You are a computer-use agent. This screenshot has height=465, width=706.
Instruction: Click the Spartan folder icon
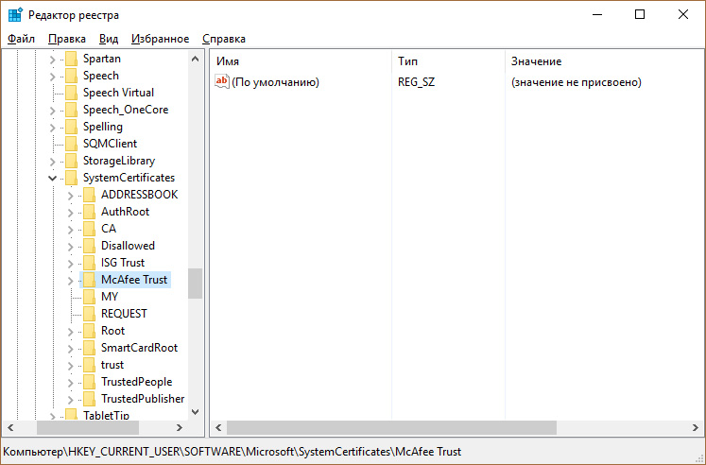(x=71, y=59)
